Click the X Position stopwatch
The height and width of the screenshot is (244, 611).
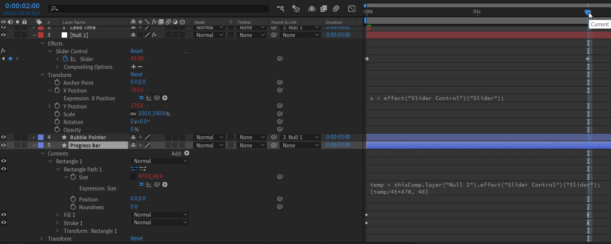coord(57,90)
